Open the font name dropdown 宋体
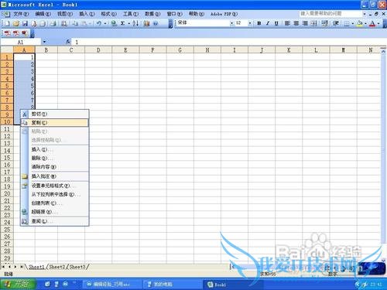This screenshot has height=290, width=387. click(x=231, y=23)
